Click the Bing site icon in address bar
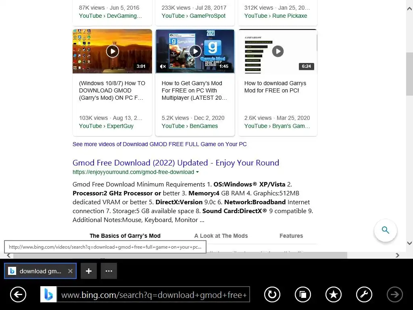413x310 pixels. tap(48, 294)
